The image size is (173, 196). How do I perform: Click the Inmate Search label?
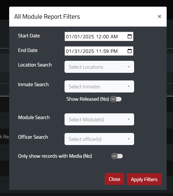point(33,85)
